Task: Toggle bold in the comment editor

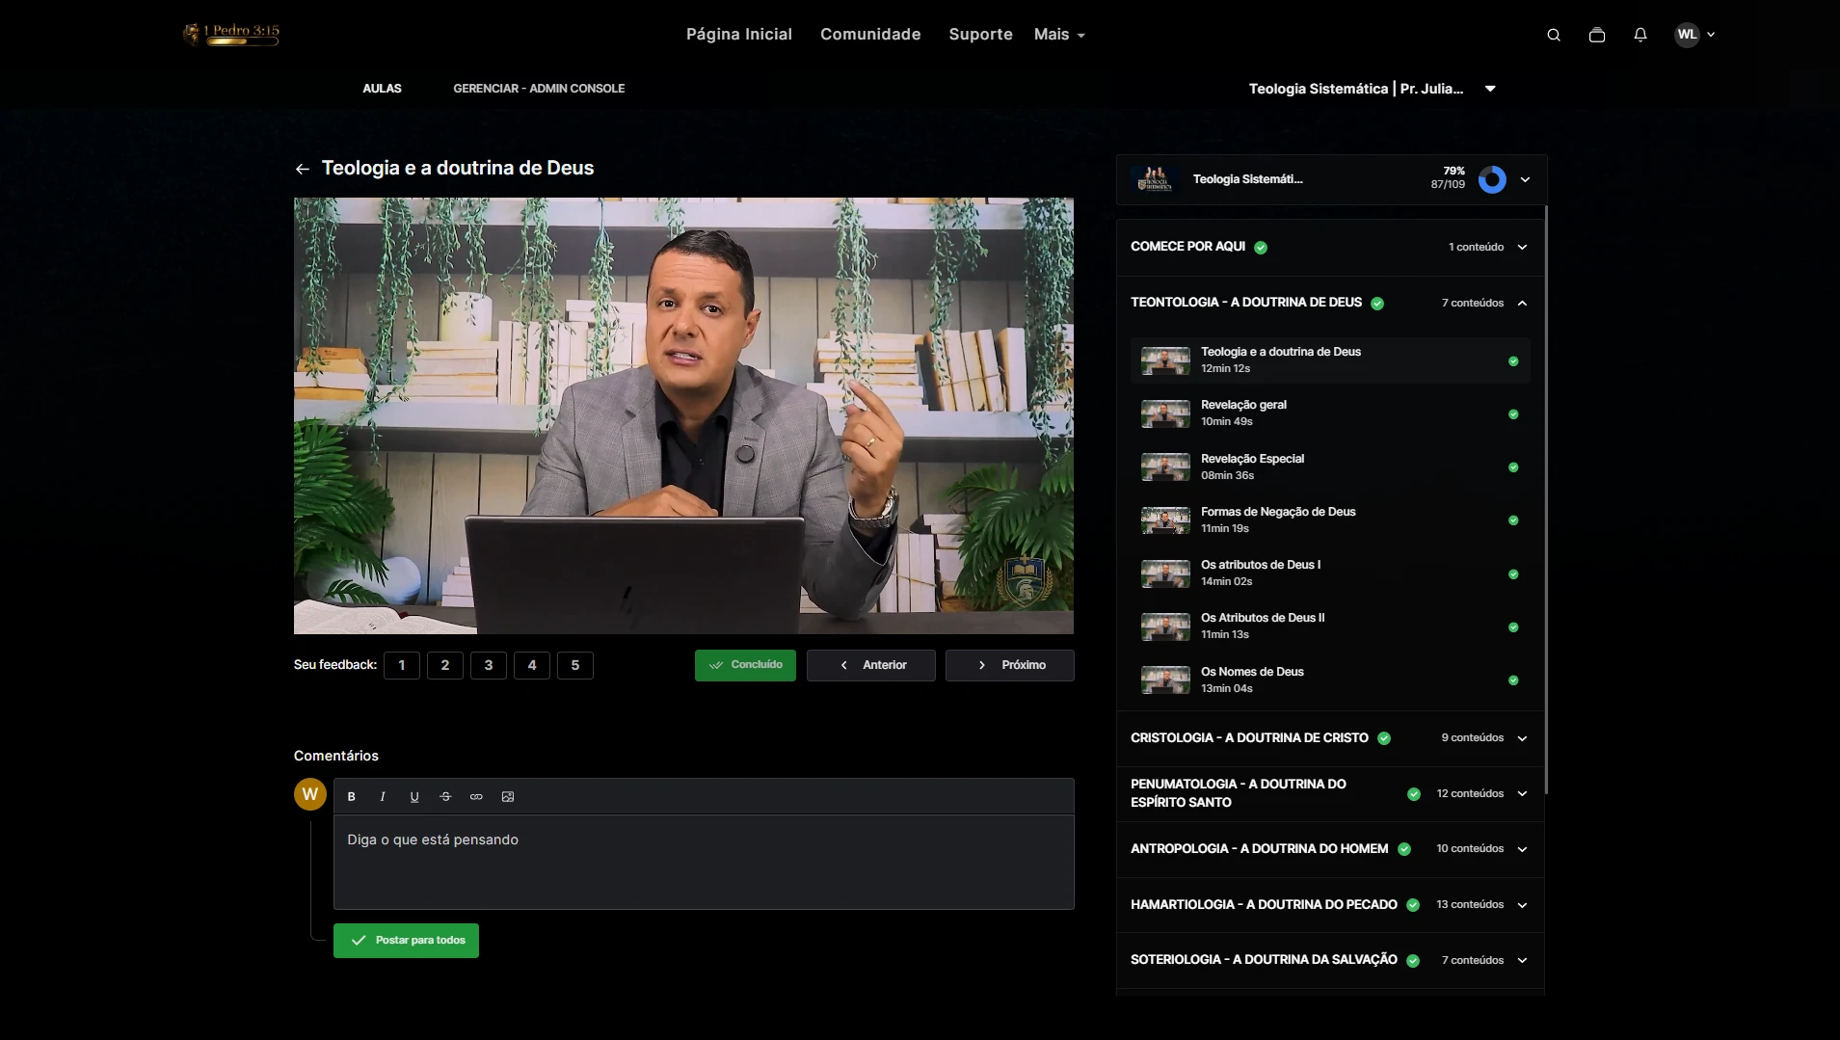Action: [352, 797]
